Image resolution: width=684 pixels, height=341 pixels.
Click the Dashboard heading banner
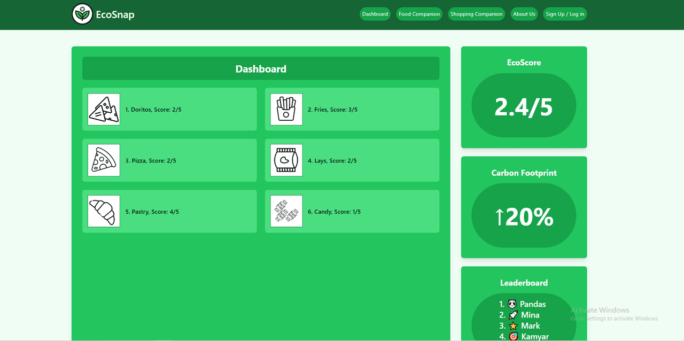(261, 69)
